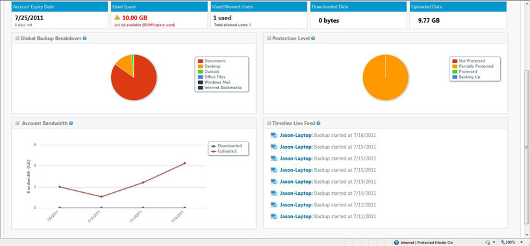Click the scrollbar down arrow at bottom right

pos(526,234)
